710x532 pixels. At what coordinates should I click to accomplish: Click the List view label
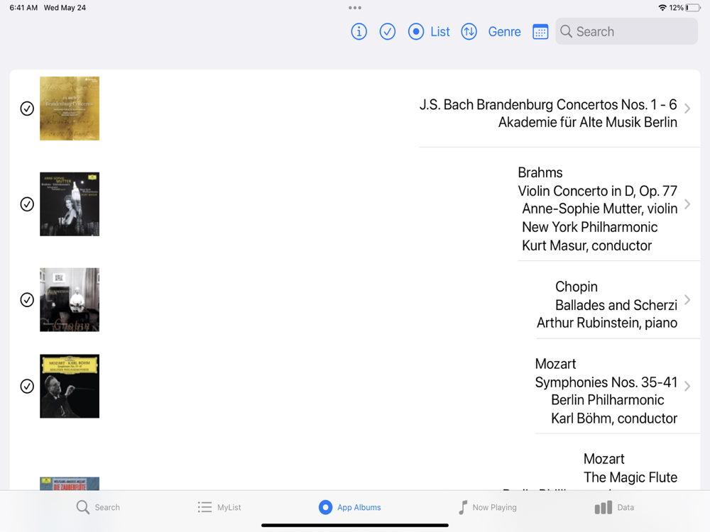pos(439,32)
